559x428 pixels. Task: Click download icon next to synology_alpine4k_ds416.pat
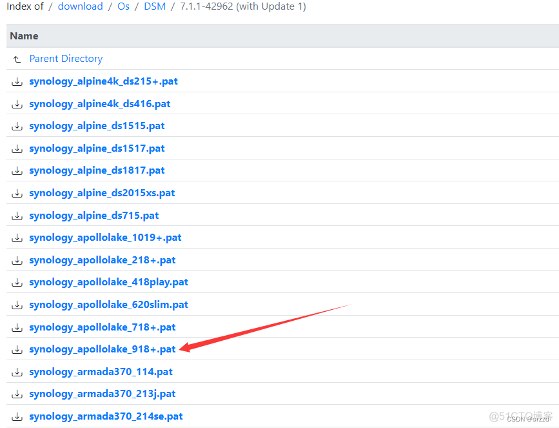[x=17, y=104]
